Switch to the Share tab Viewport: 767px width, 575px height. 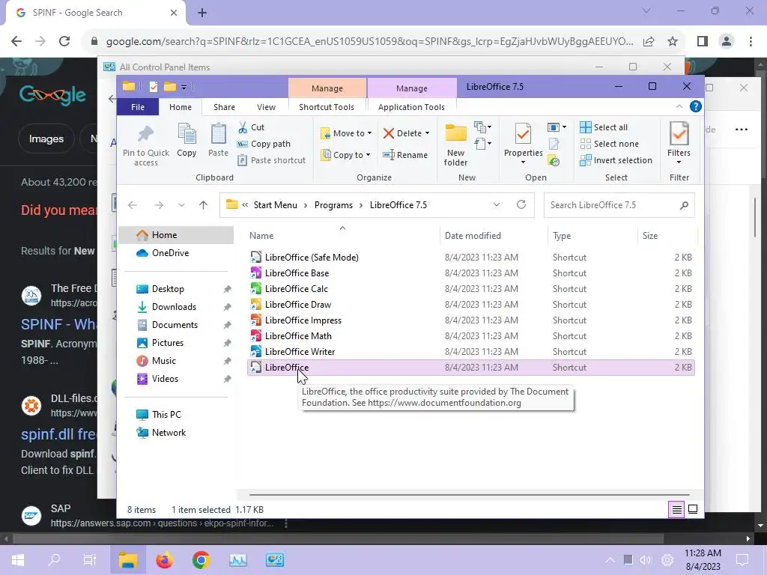pyautogui.click(x=224, y=107)
